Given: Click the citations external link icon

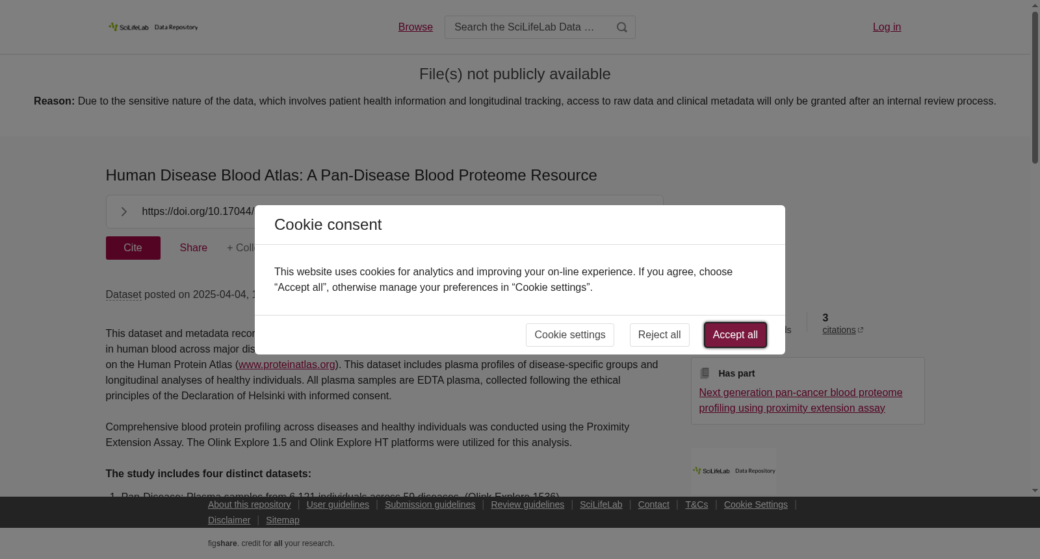Looking at the screenshot, I should pyautogui.click(x=861, y=330).
